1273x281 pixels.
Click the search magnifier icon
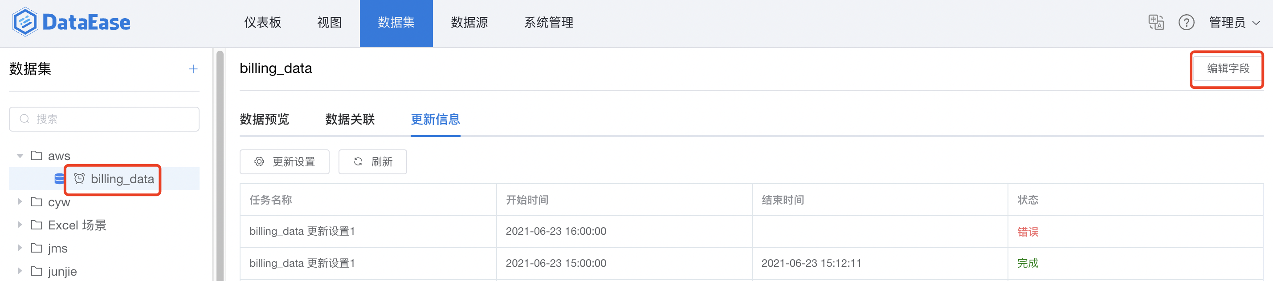point(24,119)
